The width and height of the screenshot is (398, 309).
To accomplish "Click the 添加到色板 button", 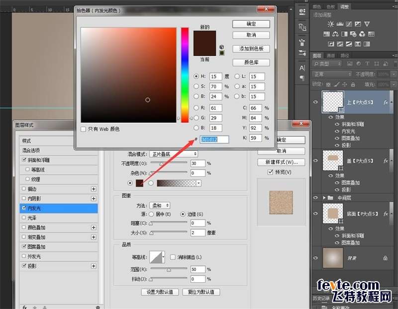I will pos(251,49).
